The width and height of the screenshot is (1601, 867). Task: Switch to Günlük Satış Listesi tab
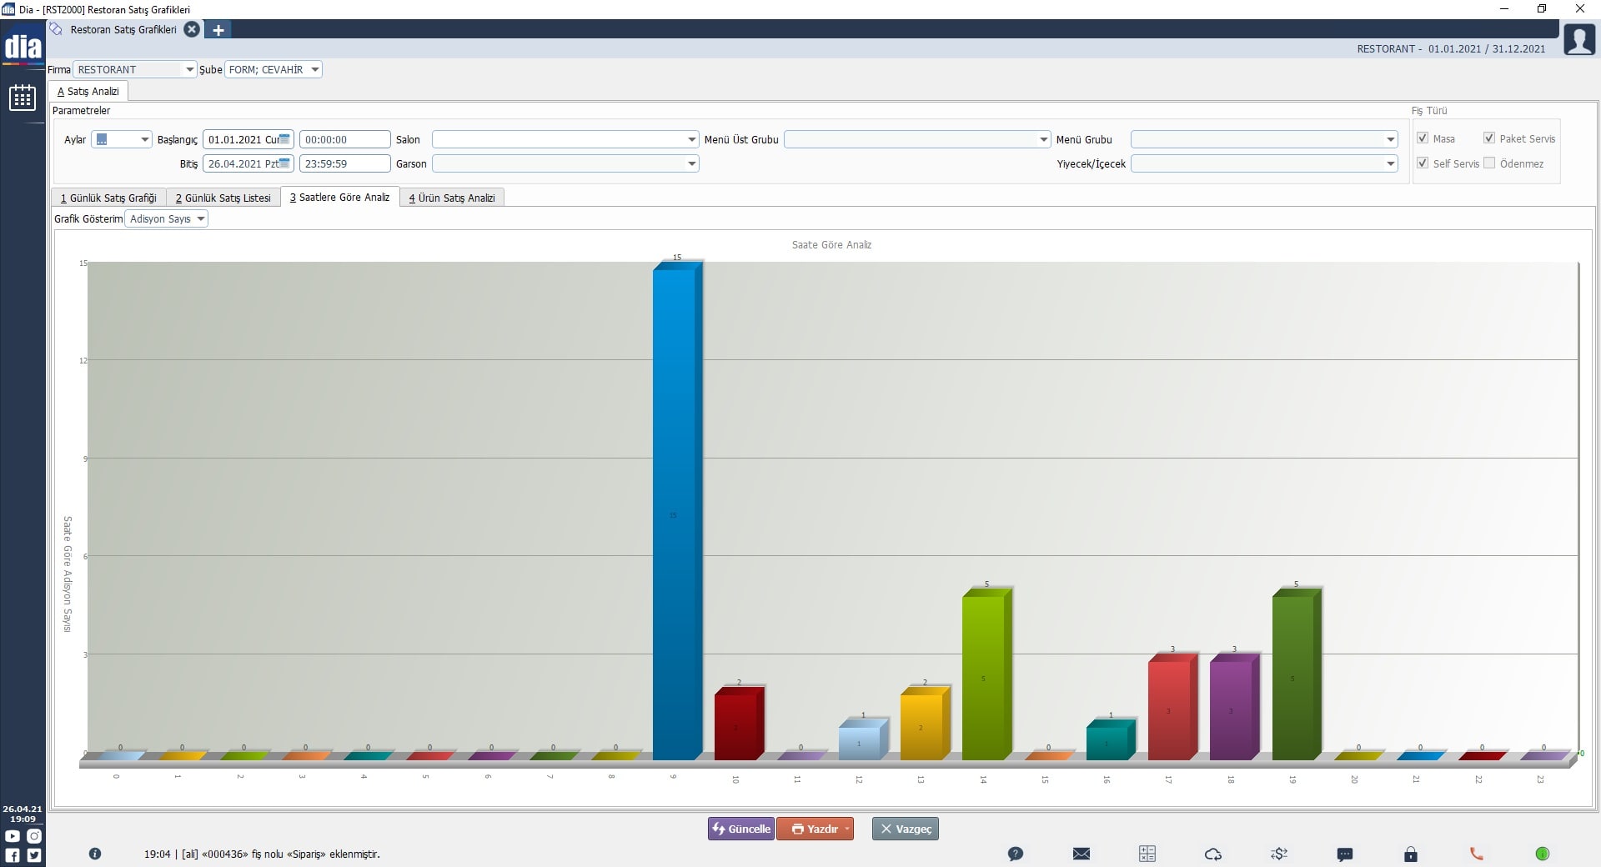pyautogui.click(x=223, y=198)
